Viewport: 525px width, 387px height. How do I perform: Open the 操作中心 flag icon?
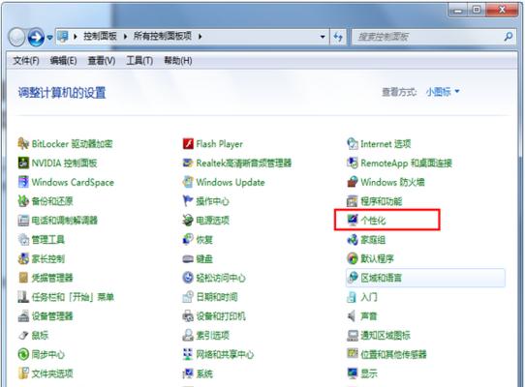coord(188,201)
